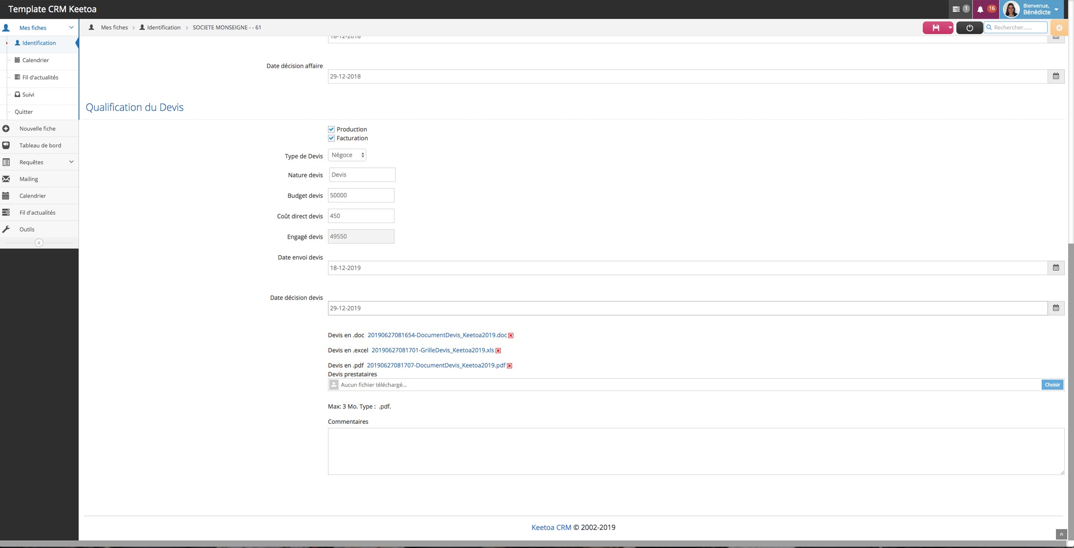Image resolution: width=1074 pixels, height=548 pixels.
Task: Open the Type de Devis dropdown
Action: coord(347,155)
